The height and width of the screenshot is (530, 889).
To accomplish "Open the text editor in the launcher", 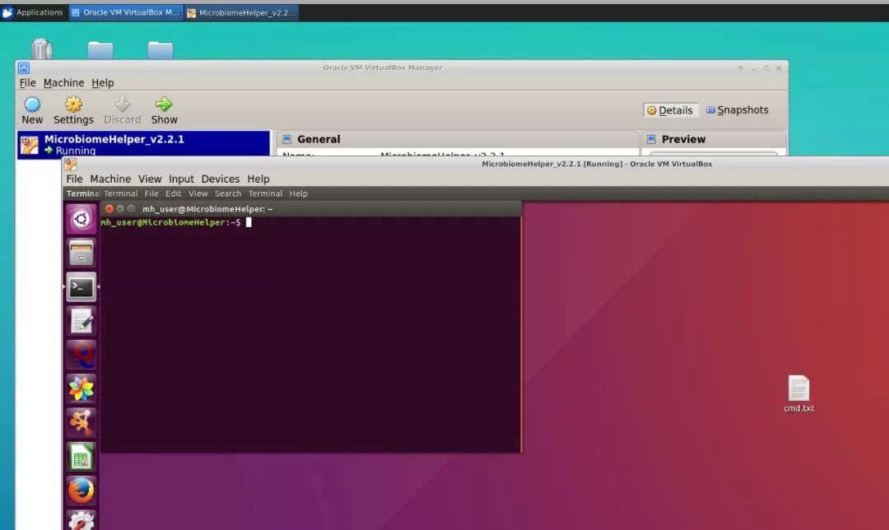I will point(81,321).
